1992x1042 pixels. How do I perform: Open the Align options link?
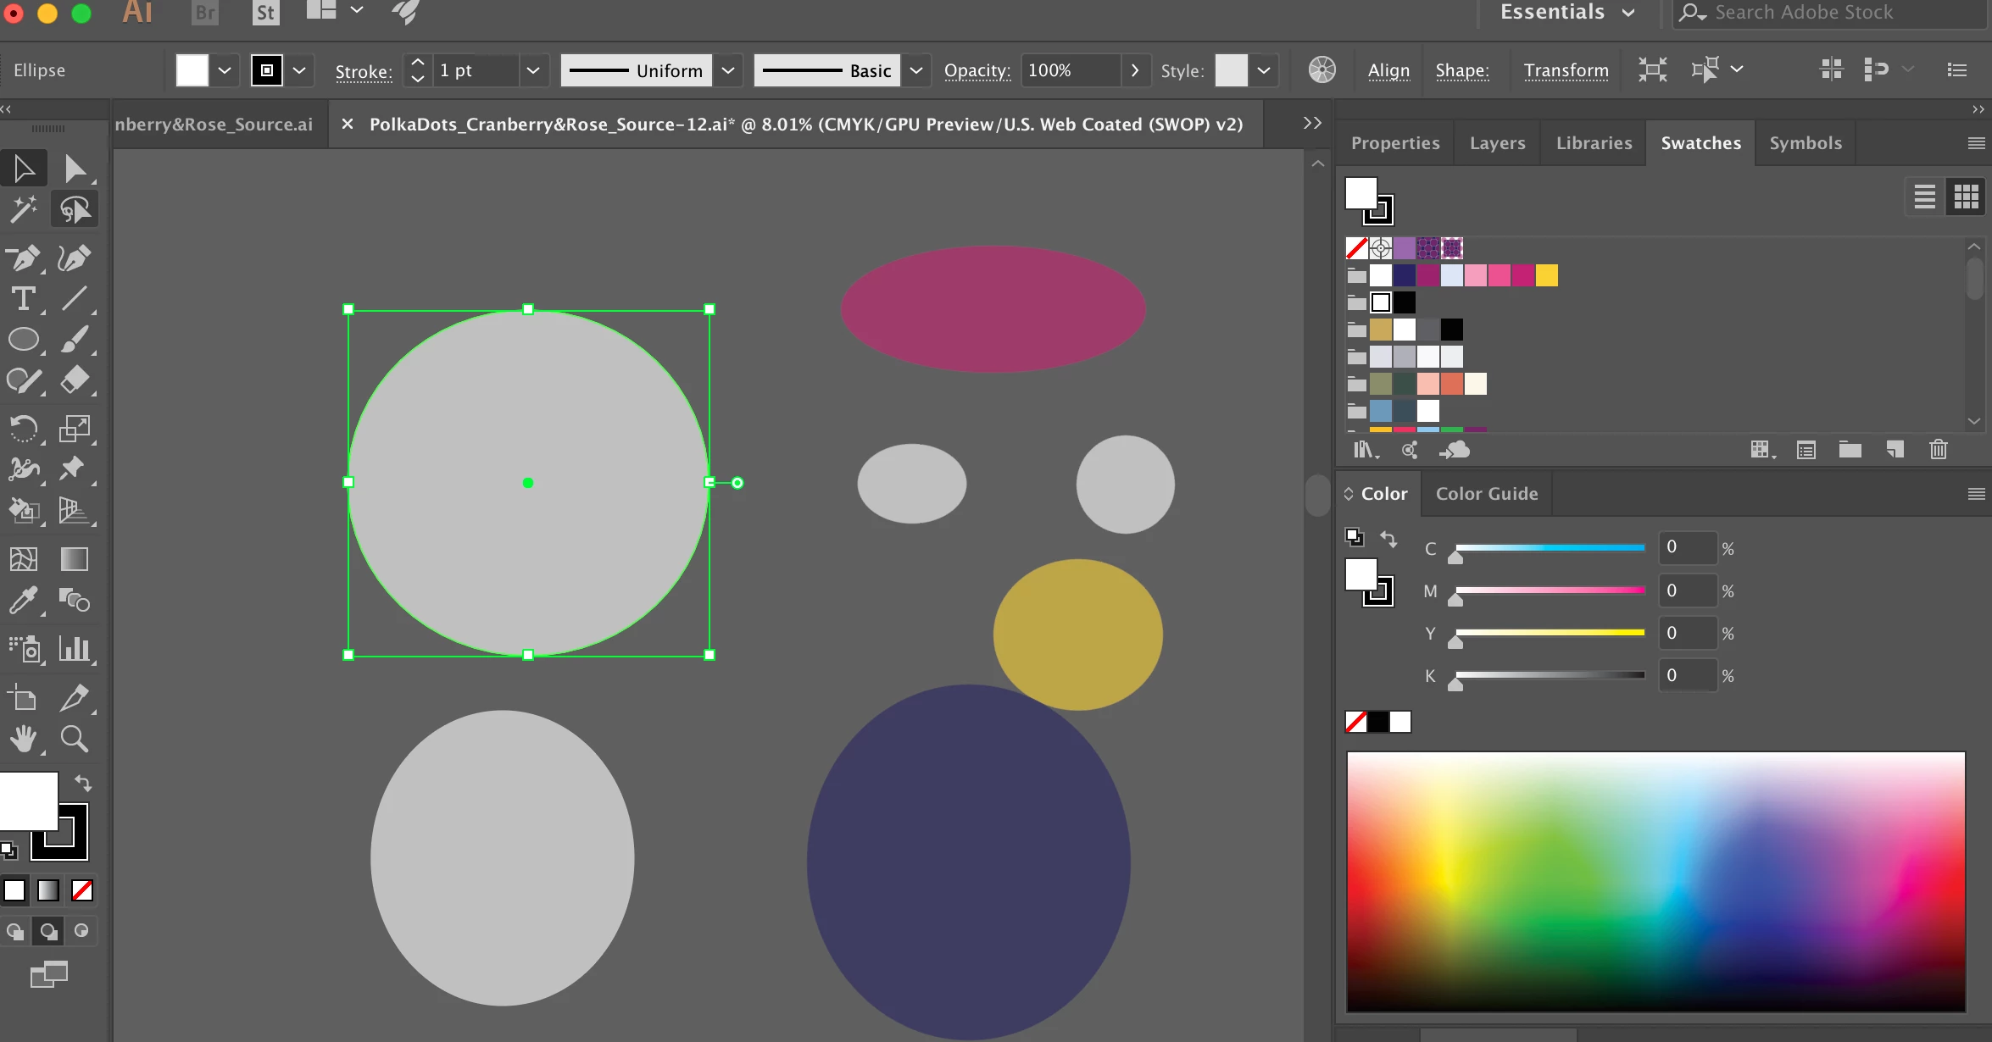pos(1388,70)
